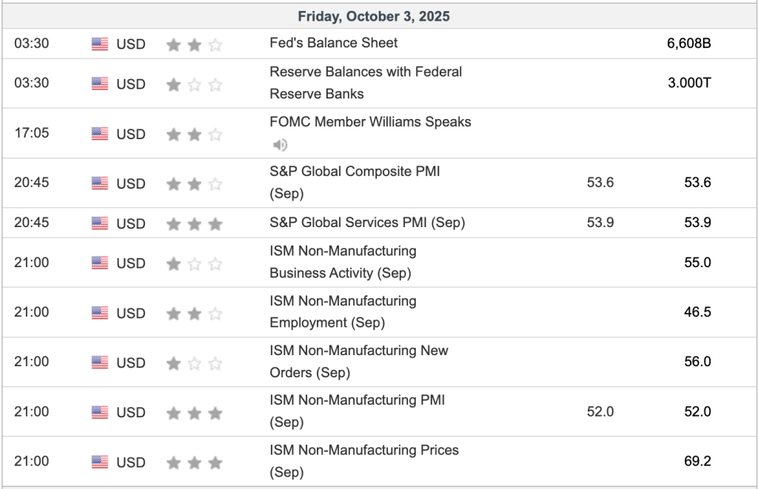
Task: Click the Friday, October 3, 2025 date header
Action: (x=374, y=16)
